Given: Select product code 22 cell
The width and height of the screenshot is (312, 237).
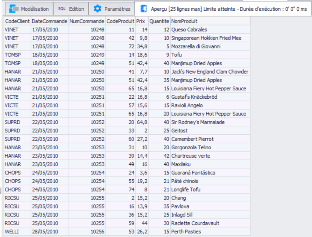Looking at the screenshot, I should point(120,97).
